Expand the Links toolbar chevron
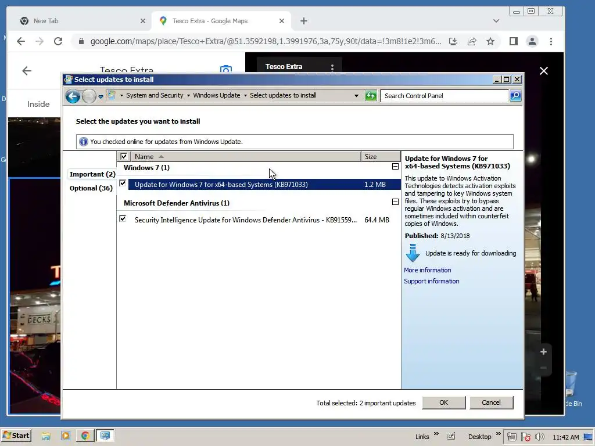This screenshot has height=446, width=595. pos(436,433)
